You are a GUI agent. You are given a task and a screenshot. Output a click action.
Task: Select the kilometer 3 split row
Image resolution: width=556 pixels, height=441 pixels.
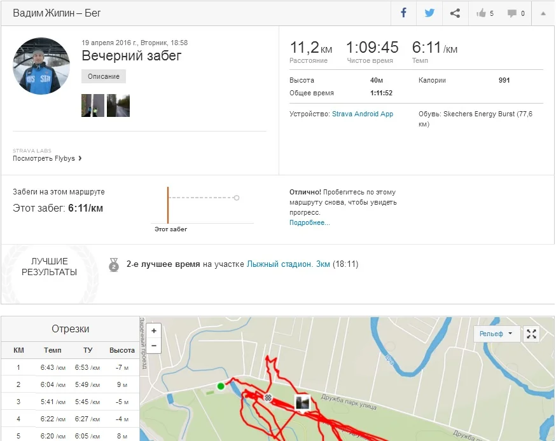click(x=70, y=402)
